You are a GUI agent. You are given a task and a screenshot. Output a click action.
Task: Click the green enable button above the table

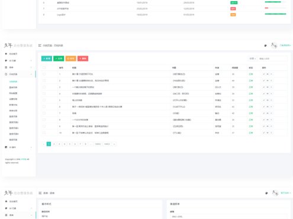point(59,59)
